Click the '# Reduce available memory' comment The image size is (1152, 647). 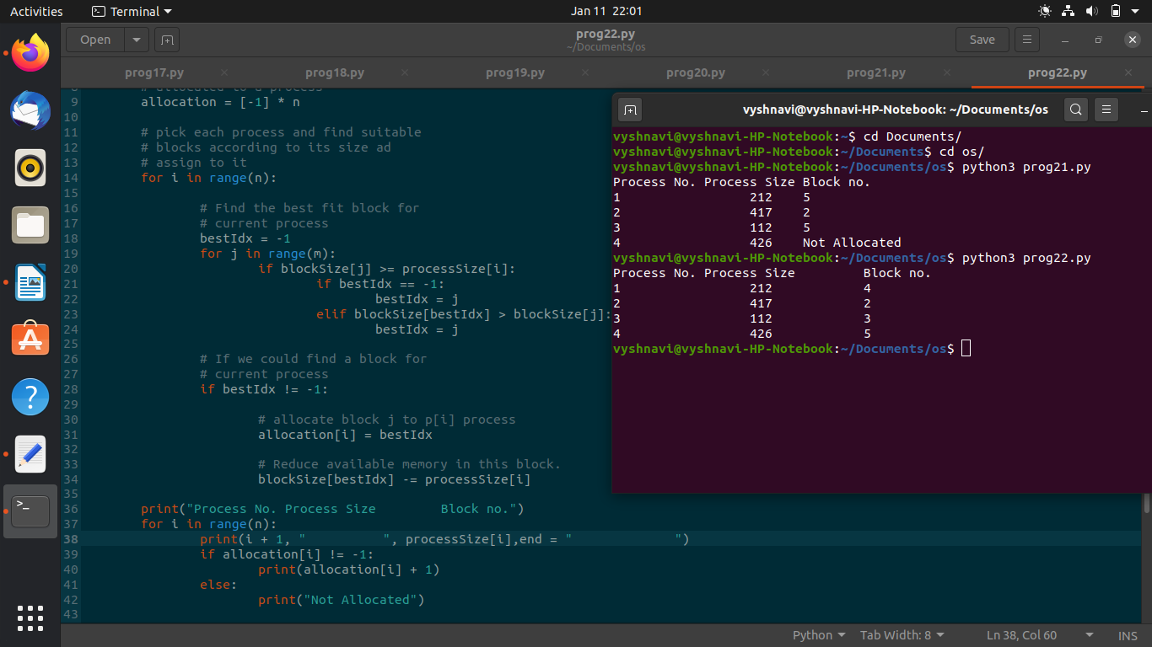click(x=409, y=464)
